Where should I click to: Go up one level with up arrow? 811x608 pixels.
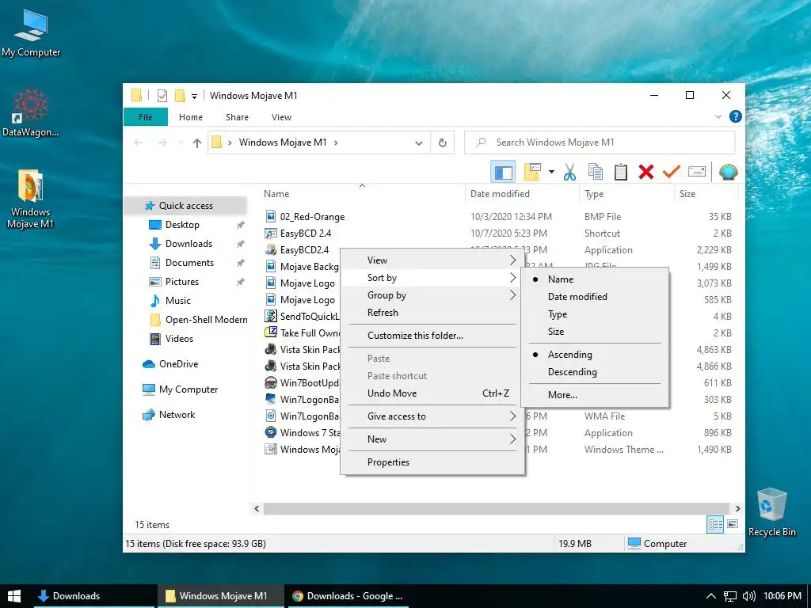coord(196,142)
